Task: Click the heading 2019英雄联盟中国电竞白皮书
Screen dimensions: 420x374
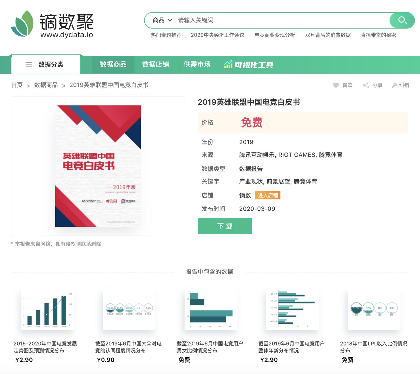Action: [x=249, y=102]
